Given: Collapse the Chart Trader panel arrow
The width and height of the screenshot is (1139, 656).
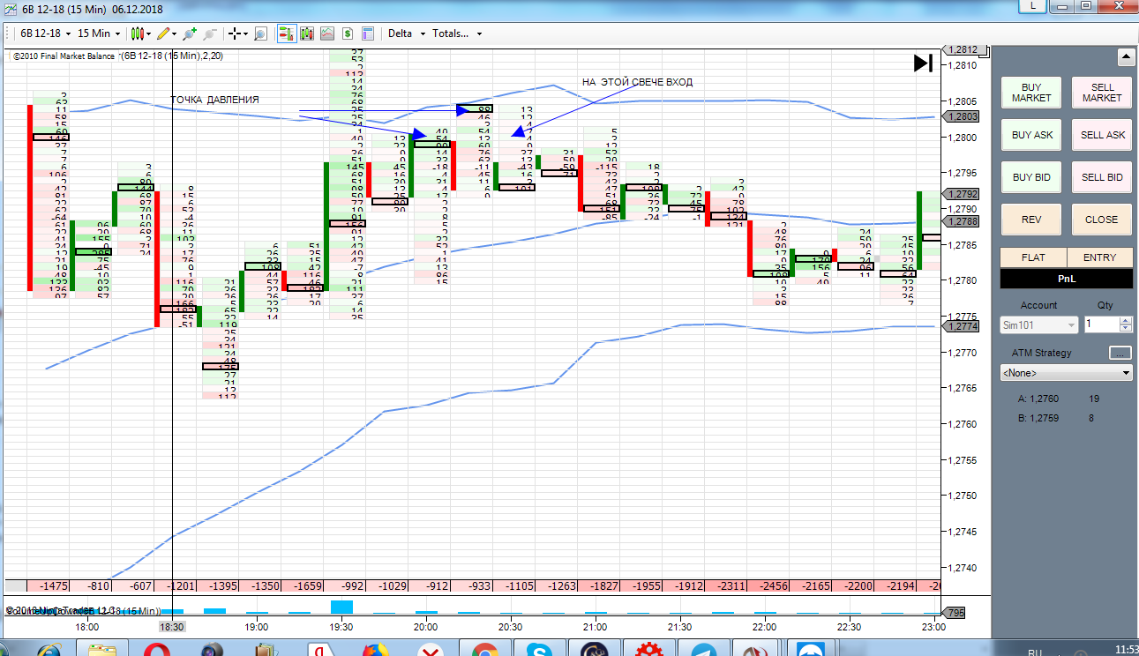Looking at the screenshot, I should (x=1125, y=58).
